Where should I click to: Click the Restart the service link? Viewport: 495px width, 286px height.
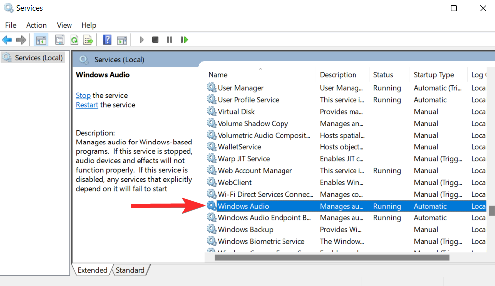(87, 105)
